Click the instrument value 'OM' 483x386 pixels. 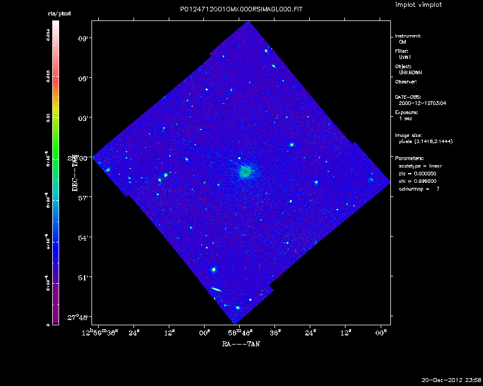402,42
